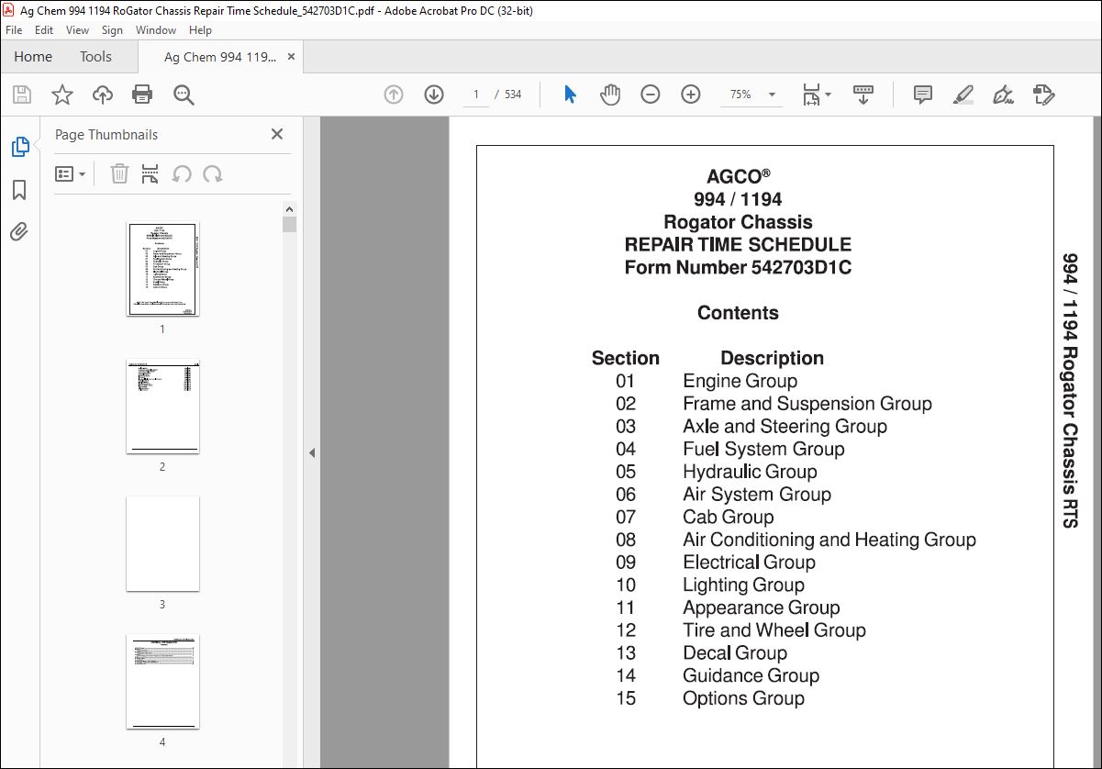Select page 2 thumbnail
The width and height of the screenshot is (1102, 769).
click(162, 407)
